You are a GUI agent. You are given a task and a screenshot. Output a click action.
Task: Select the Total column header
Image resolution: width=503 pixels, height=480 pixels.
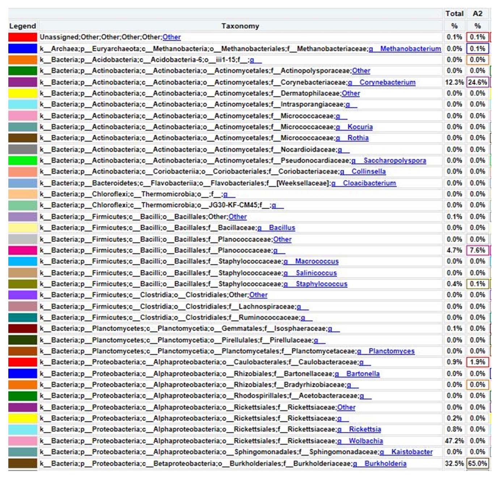pyautogui.click(x=454, y=13)
